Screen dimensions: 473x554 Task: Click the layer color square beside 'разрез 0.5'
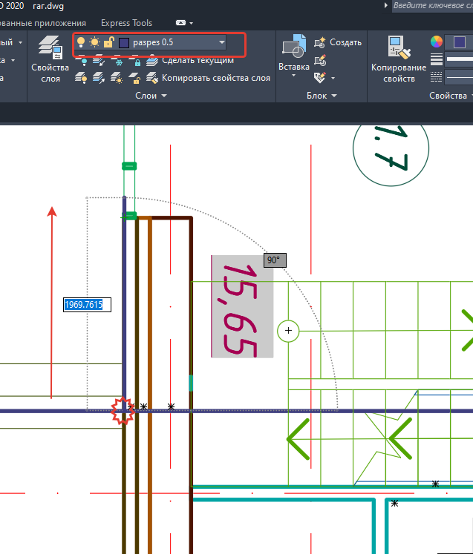[x=124, y=43]
